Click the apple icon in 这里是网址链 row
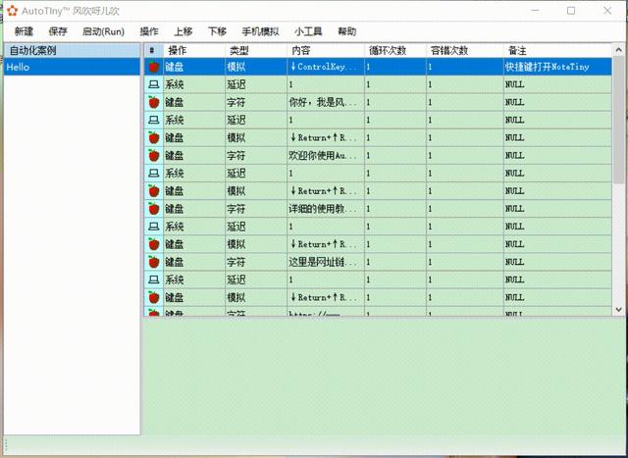 [x=154, y=262]
